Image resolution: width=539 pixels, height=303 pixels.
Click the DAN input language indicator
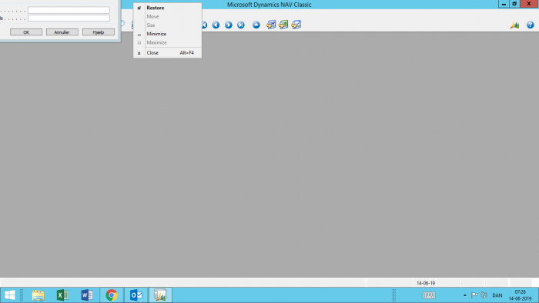point(497,295)
